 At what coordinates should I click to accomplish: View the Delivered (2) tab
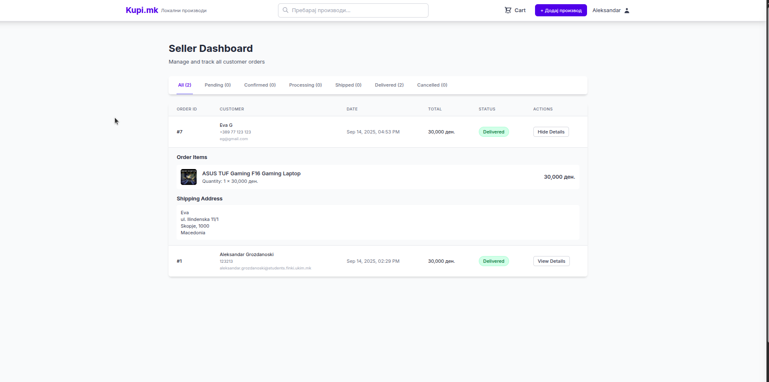[x=389, y=85]
